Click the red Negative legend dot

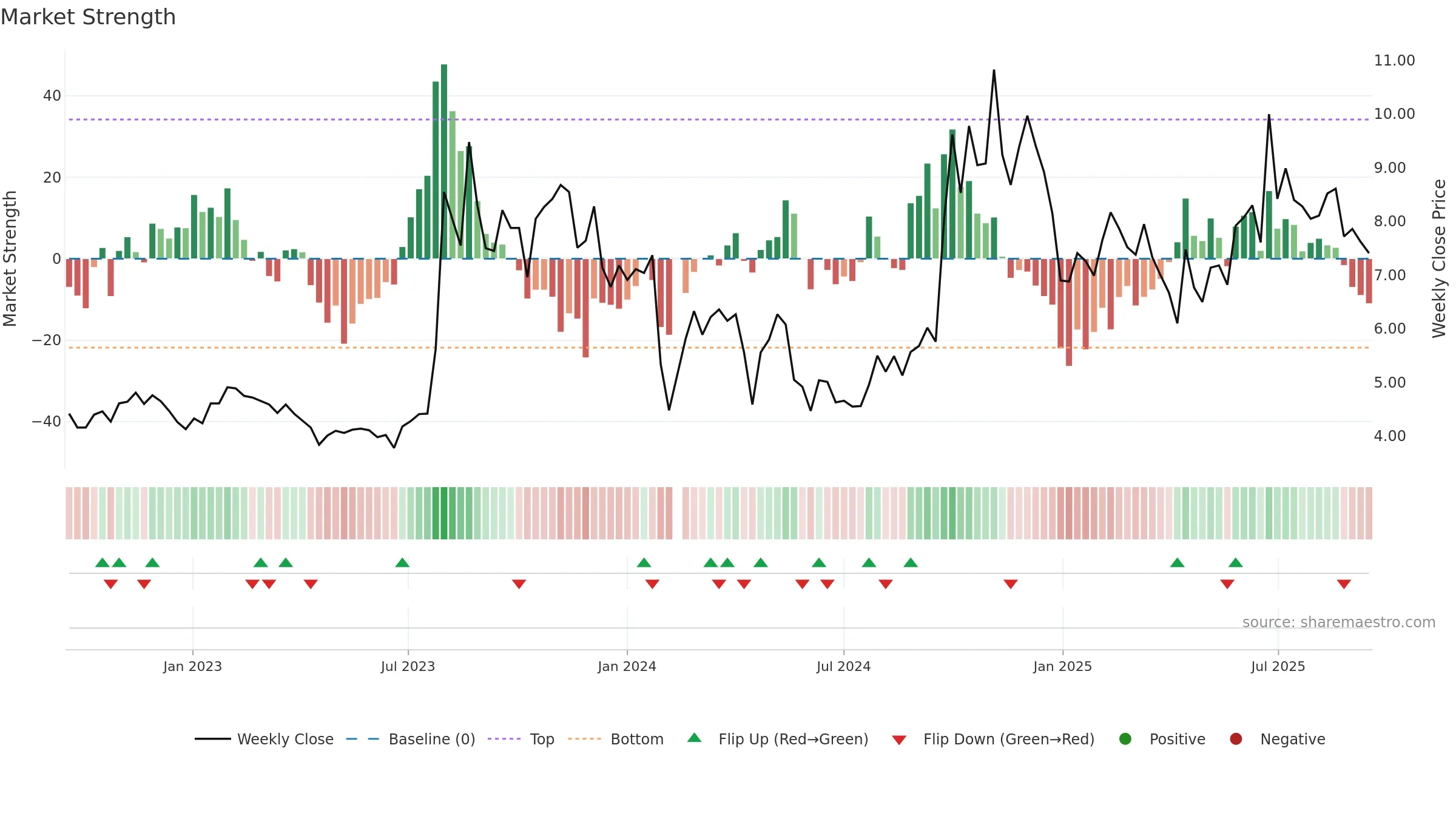click(x=1236, y=739)
